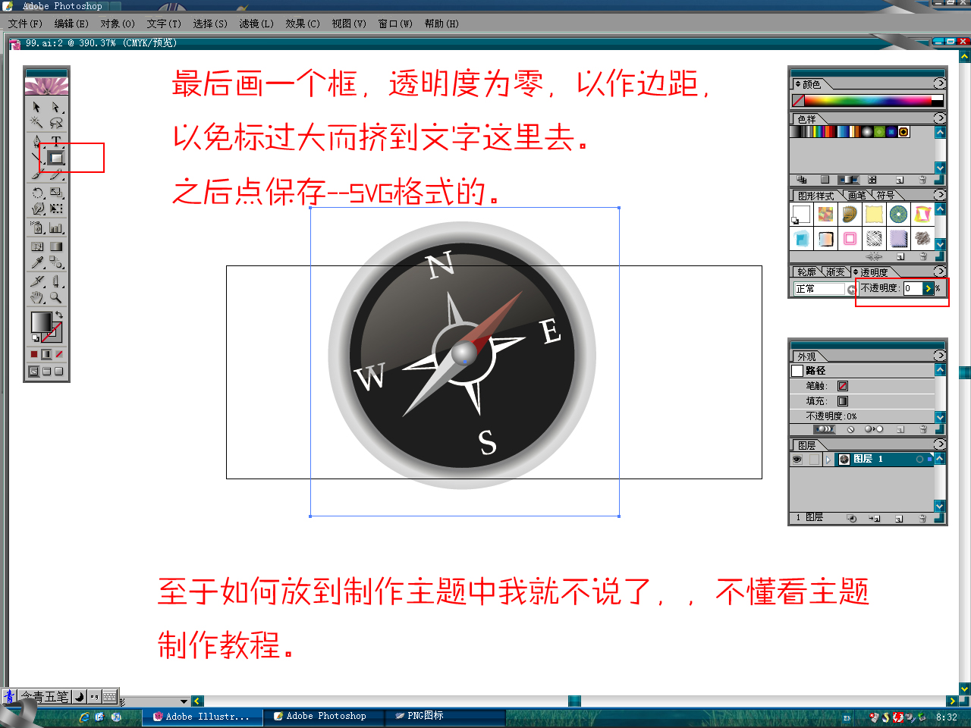
Task: Swap fill and stroke colors
Action: (x=59, y=315)
